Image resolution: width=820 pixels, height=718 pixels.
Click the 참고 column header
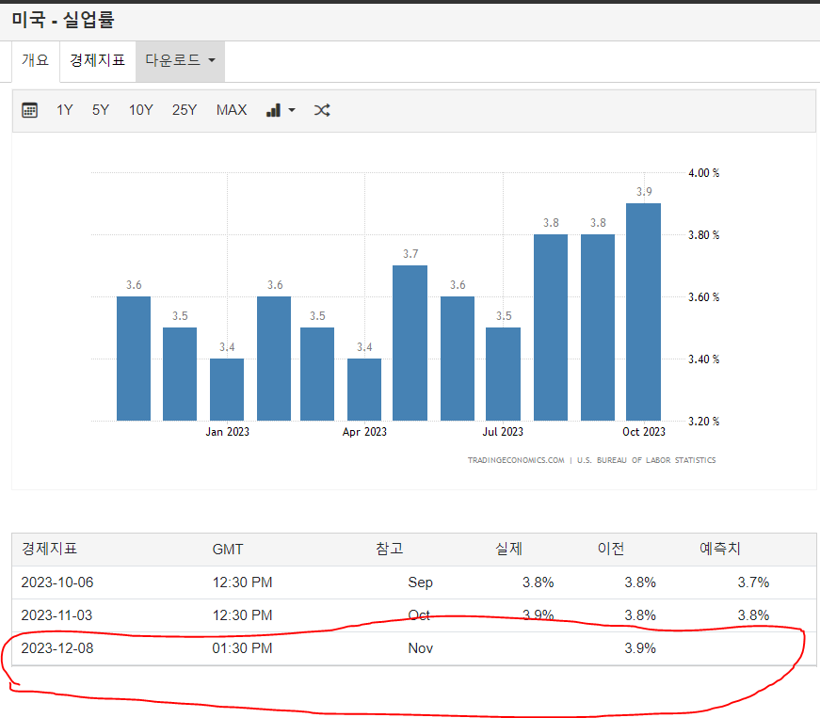click(390, 549)
